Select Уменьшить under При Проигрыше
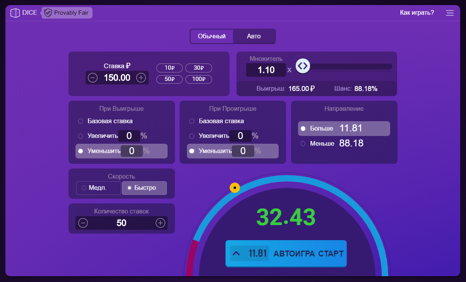 pos(233,151)
